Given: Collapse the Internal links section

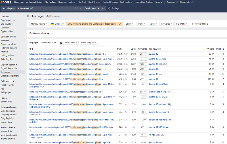Looking at the screenshot, I should tap(8, 128).
